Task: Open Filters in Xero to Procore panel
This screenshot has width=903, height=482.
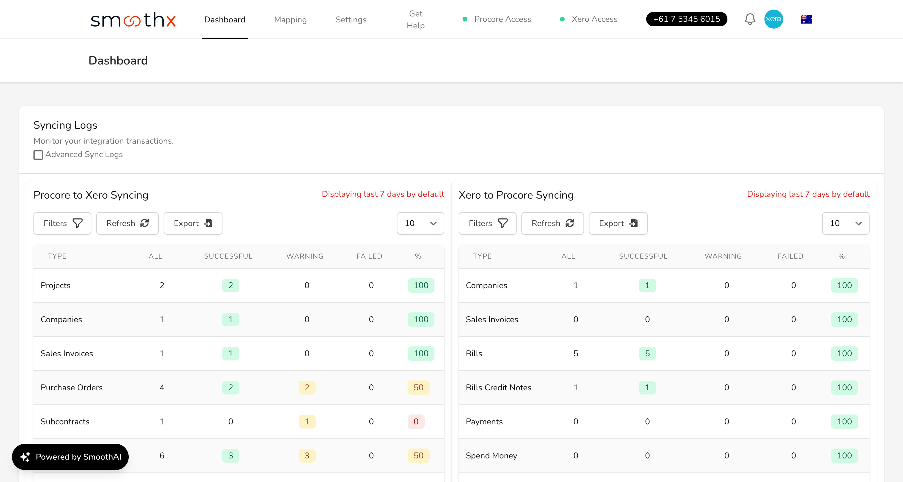Action: 487,223
